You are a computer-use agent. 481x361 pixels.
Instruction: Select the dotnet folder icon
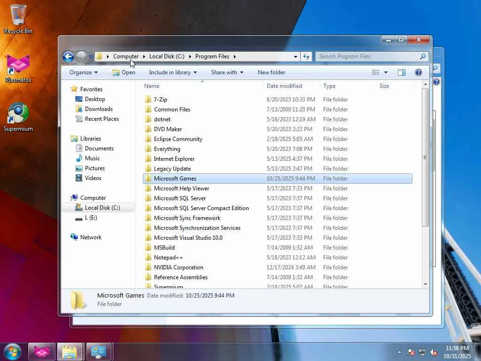tap(148, 119)
